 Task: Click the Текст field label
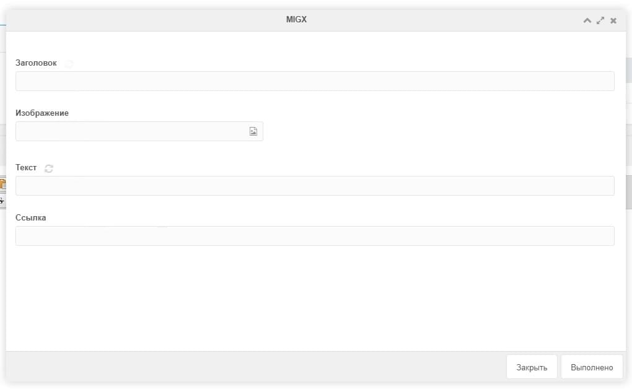[x=26, y=168]
